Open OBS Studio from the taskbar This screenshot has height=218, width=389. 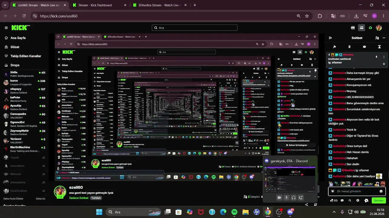[279, 212]
